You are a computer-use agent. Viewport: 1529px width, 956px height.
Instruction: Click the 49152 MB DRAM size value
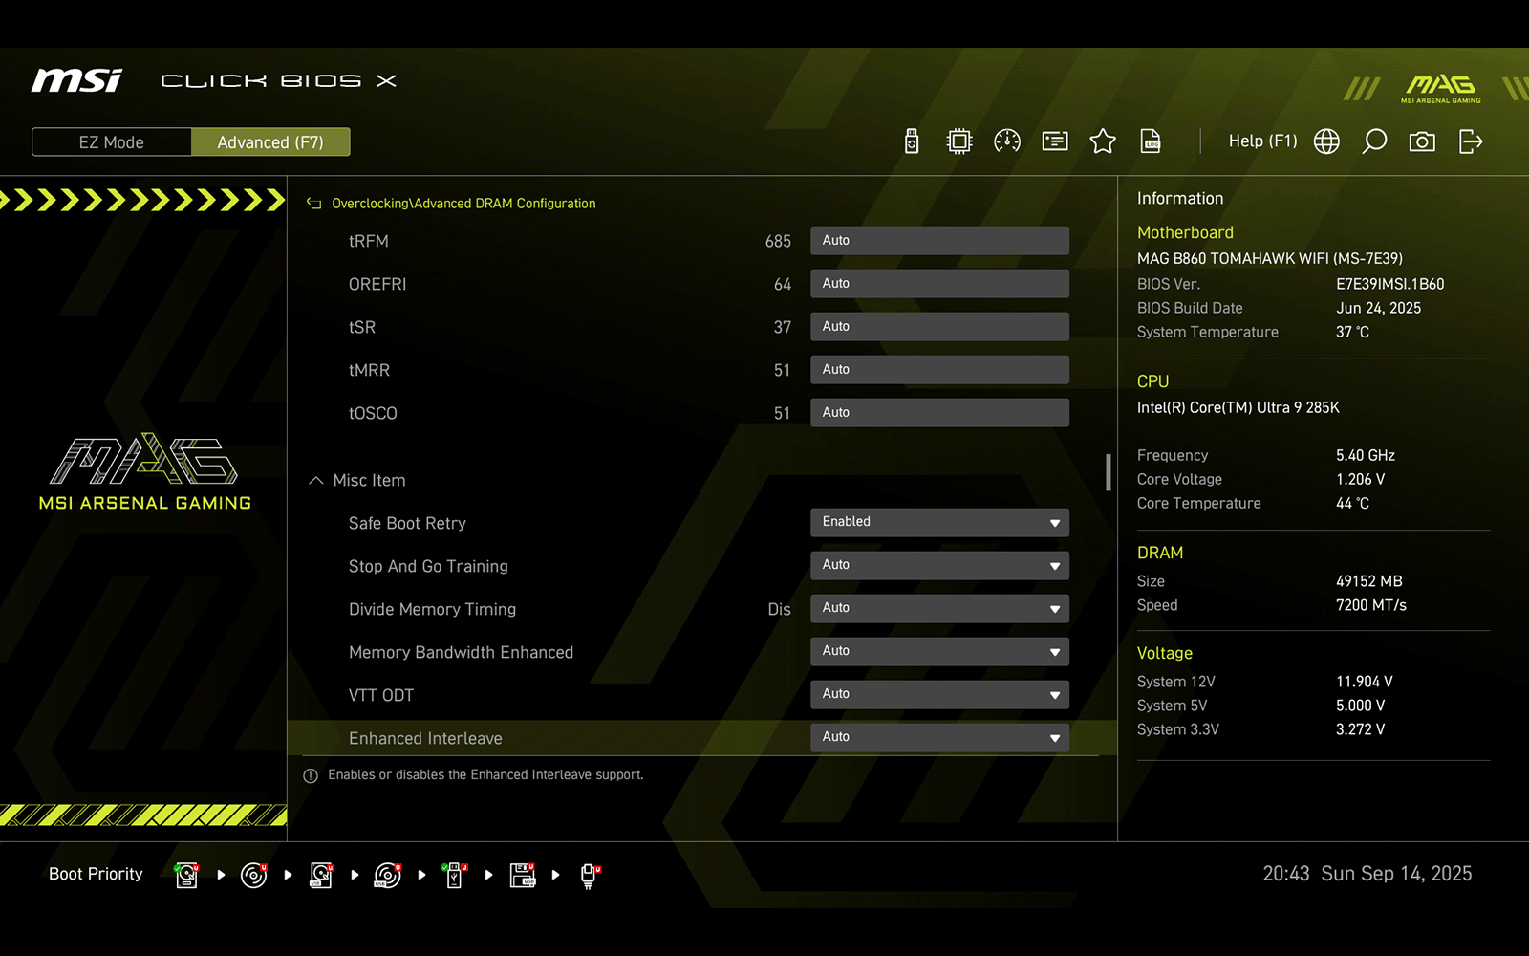pyautogui.click(x=1369, y=581)
